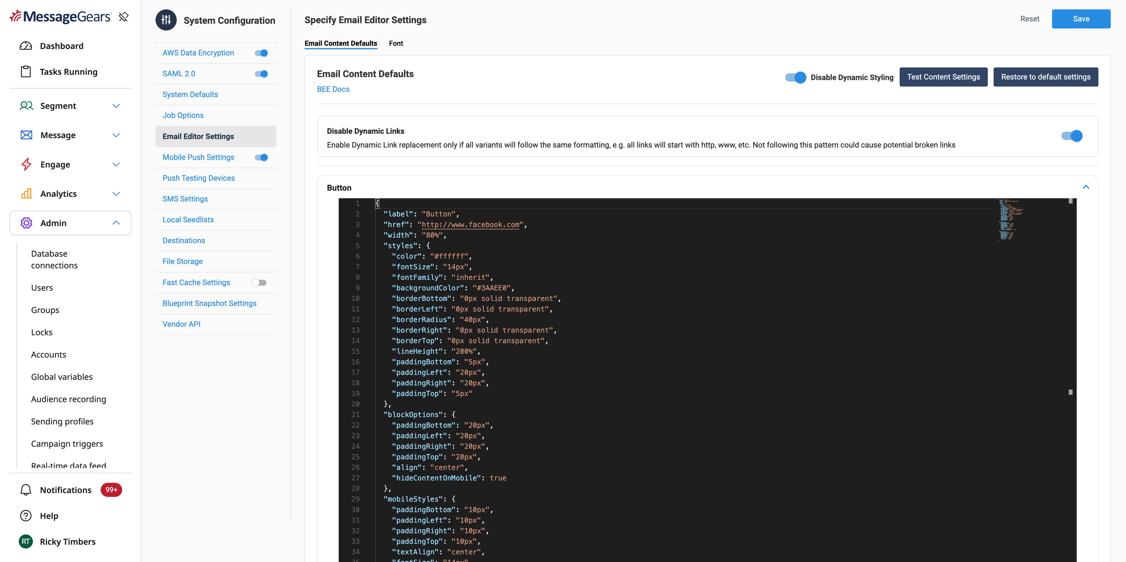Click code line number 21
This screenshot has height=562, width=1126.
355,414
